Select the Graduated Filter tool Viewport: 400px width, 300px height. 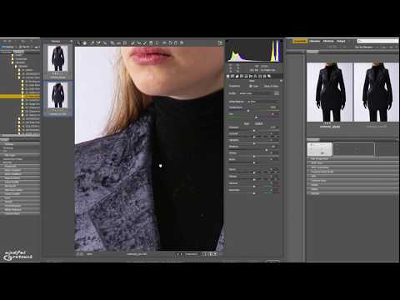point(151,43)
